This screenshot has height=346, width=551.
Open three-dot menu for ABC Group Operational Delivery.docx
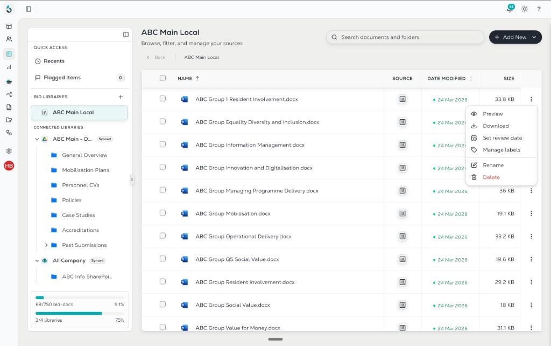531,237
